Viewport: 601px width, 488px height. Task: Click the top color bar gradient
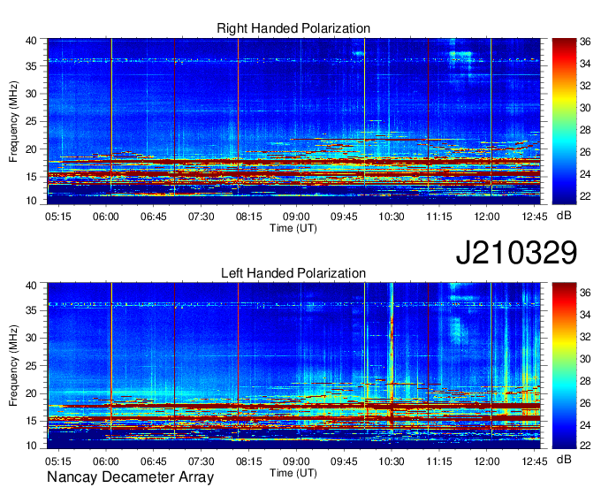click(x=564, y=121)
